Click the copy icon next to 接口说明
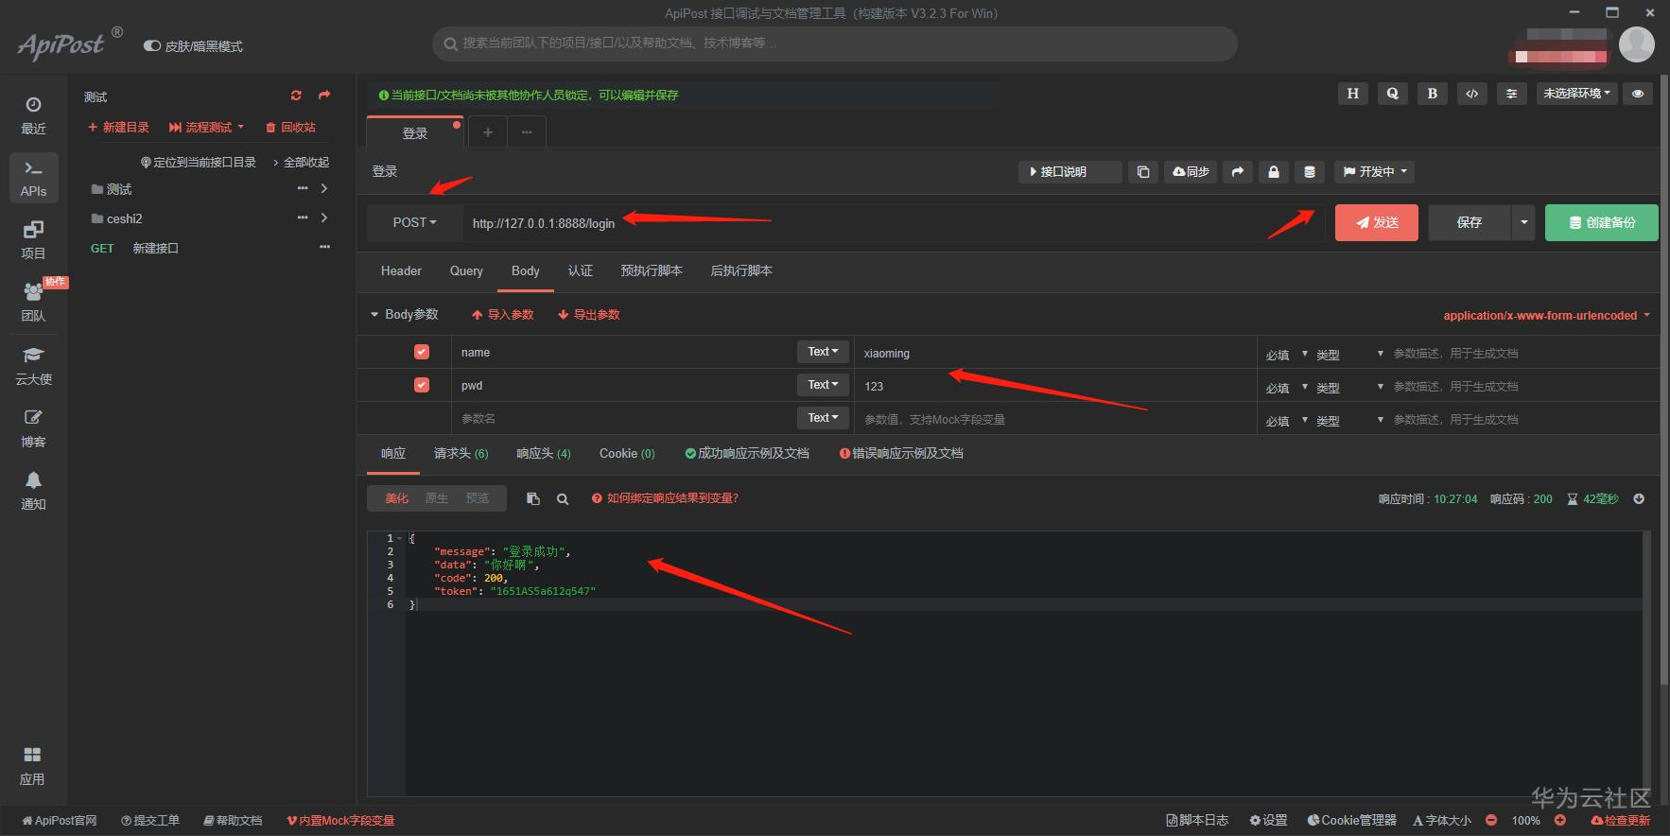 [1143, 172]
